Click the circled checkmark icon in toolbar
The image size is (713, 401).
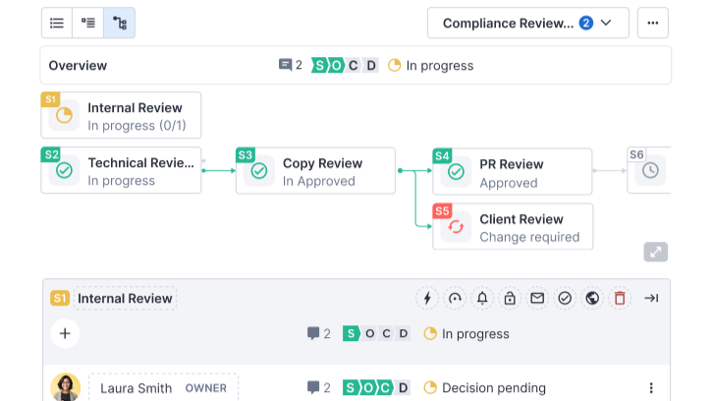pos(565,299)
